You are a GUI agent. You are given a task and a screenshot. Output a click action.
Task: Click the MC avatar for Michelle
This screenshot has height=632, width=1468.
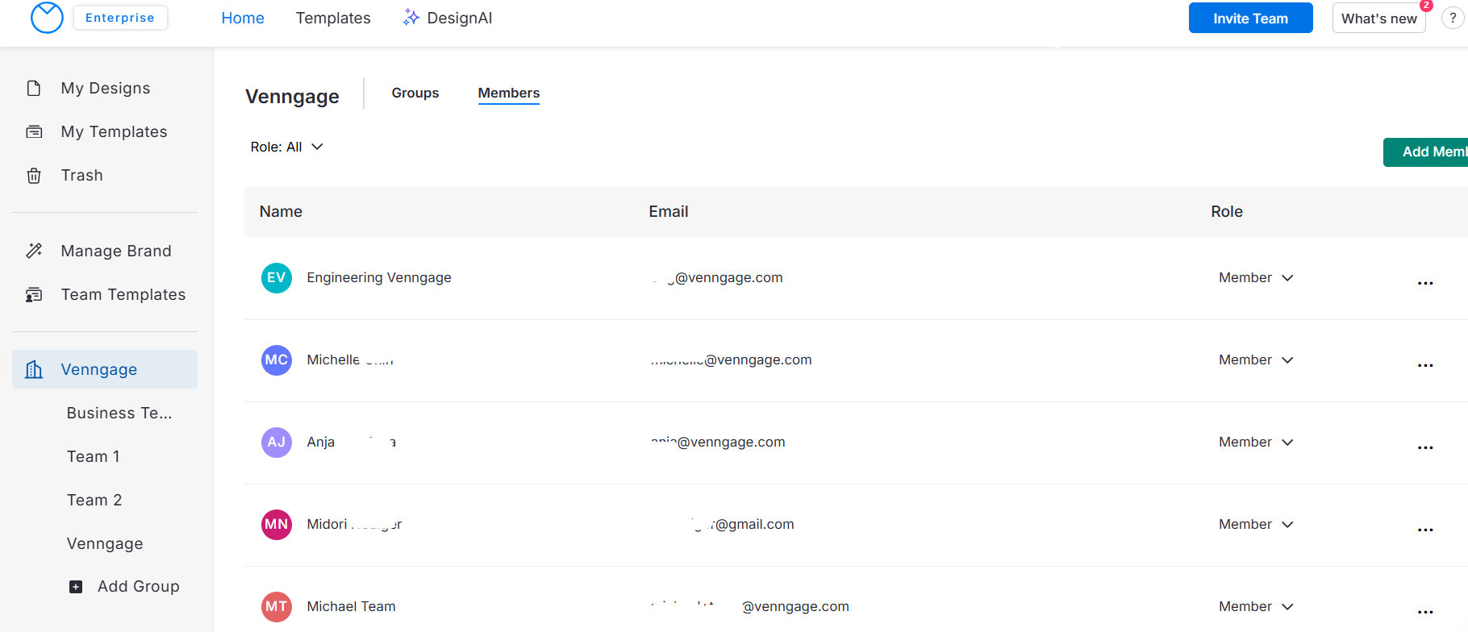coord(277,360)
